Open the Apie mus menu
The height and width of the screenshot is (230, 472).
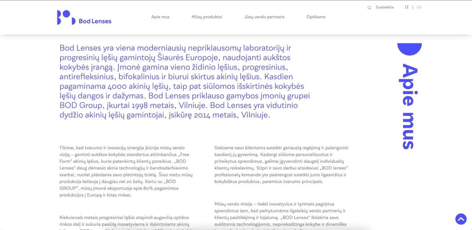[x=160, y=17]
